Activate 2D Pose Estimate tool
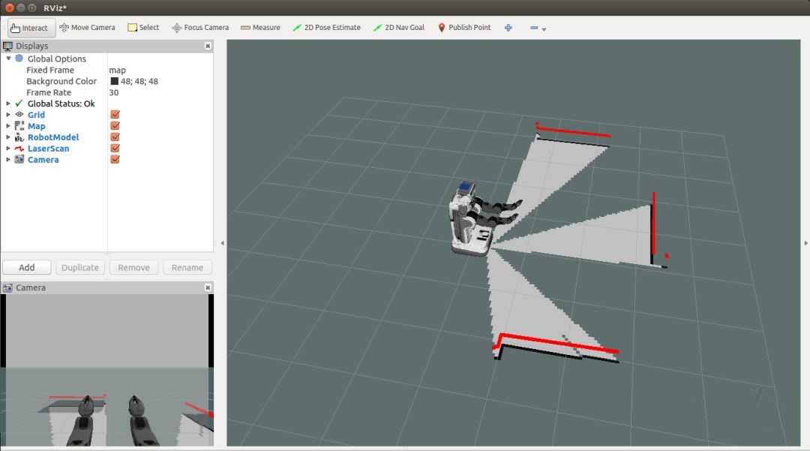The image size is (810, 451). tap(326, 27)
